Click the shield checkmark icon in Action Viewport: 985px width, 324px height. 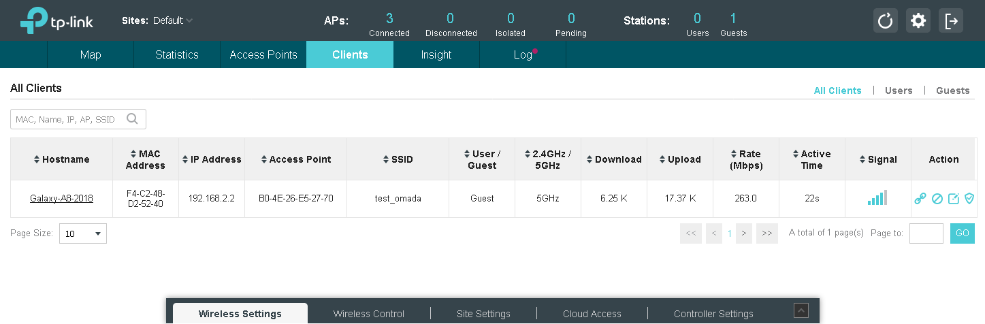tap(969, 199)
